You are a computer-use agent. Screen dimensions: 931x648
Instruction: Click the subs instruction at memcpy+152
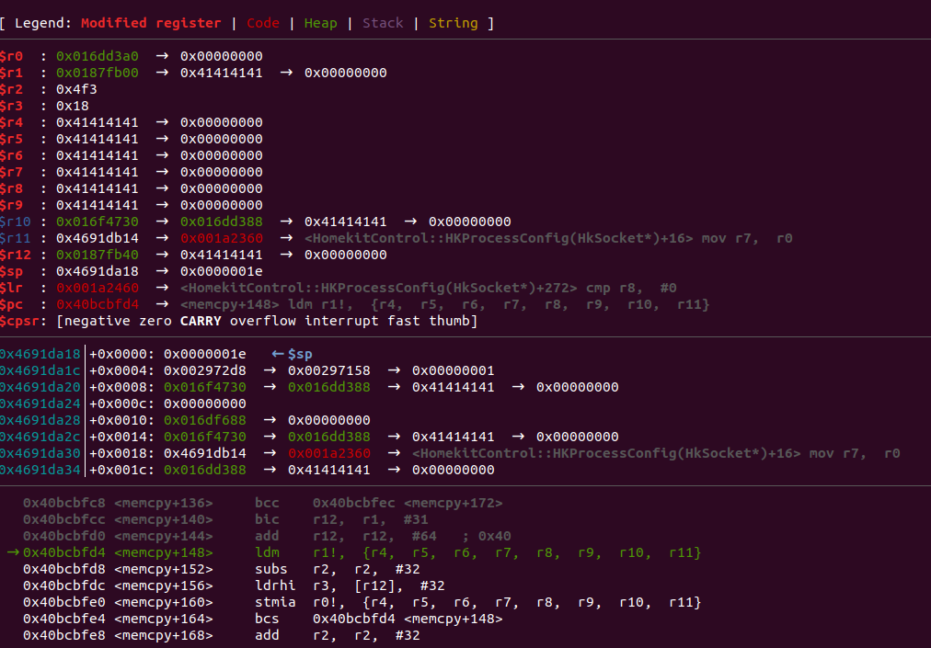tap(270, 569)
